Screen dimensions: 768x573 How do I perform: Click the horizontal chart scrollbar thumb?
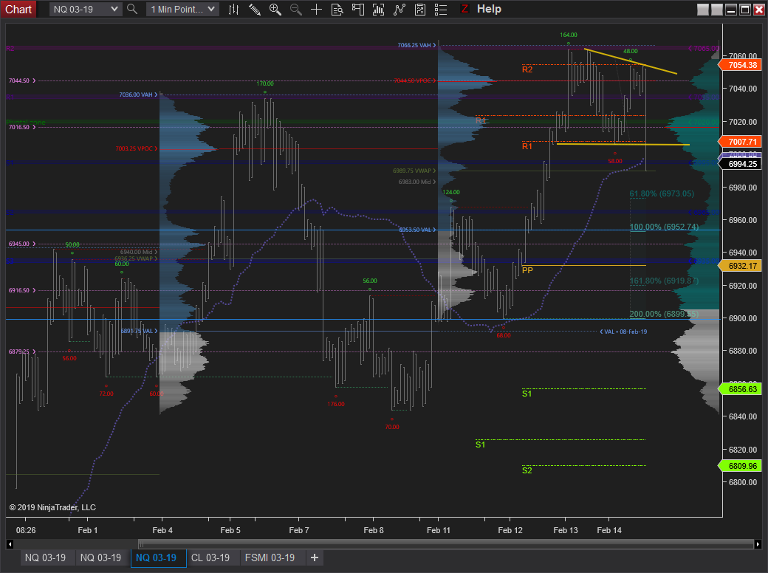(446, 544)
